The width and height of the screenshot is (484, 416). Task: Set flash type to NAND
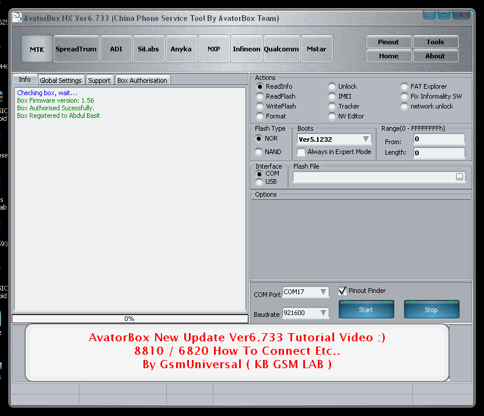268,152
